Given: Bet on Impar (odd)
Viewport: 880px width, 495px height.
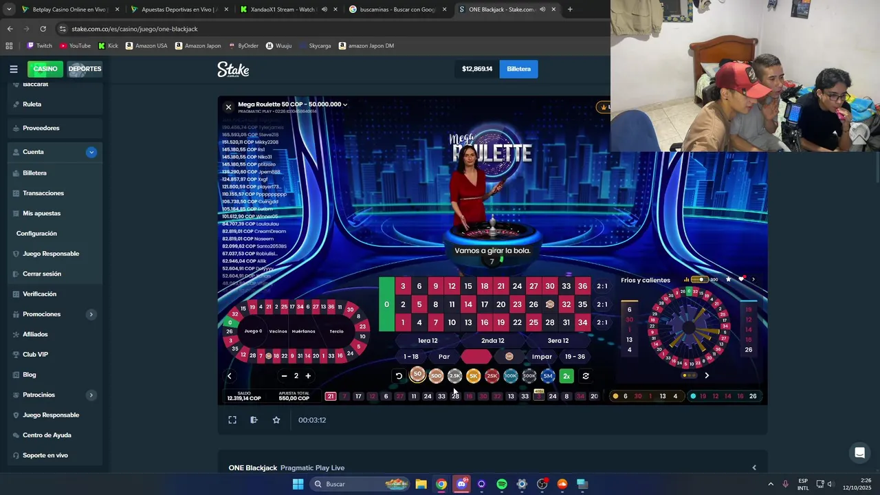Looking at the screenshot, I should tap(542, 357).
